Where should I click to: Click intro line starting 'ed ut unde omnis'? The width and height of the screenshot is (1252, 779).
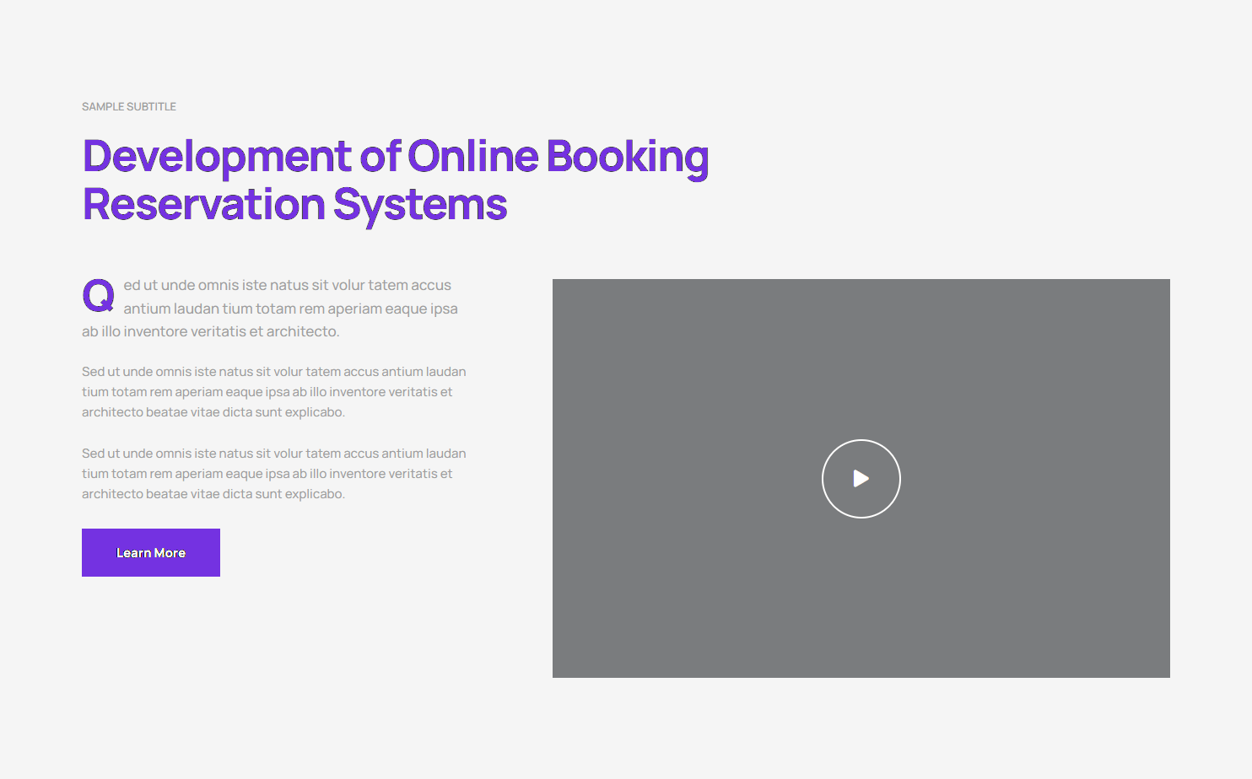(287, 286)
